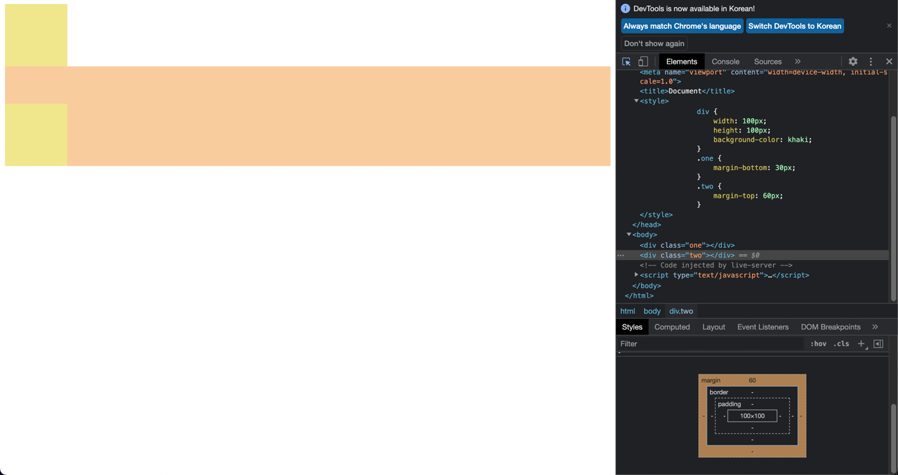This screenshot has height=475, width=898.
Task: Click the highlighted lower khaki box on page
Action: 36,135
